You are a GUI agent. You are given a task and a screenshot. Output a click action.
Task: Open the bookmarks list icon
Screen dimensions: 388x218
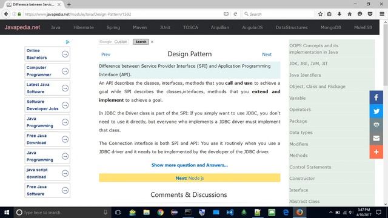329,14
